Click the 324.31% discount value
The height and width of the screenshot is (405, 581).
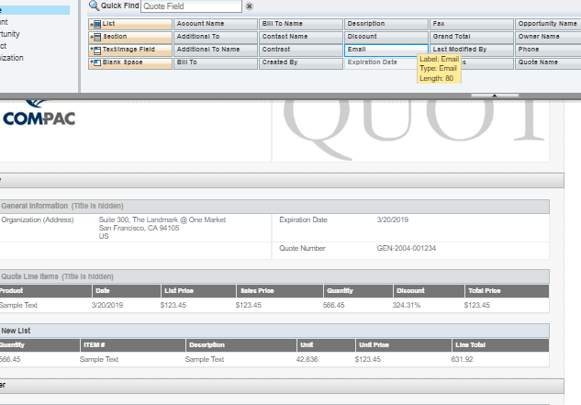(407, 305)
